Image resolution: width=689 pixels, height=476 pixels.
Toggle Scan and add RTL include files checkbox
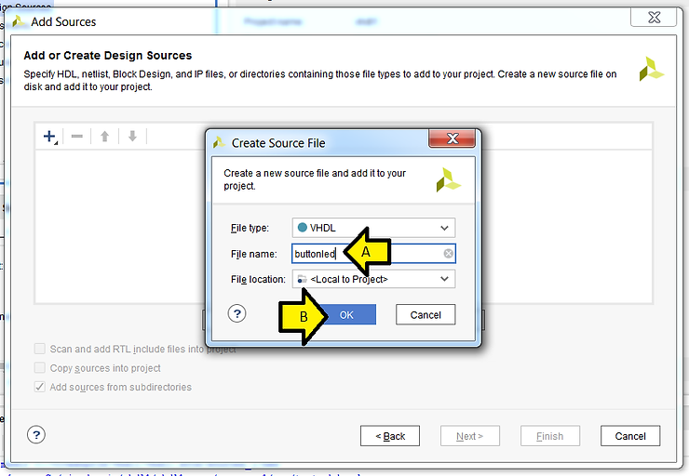39,349
